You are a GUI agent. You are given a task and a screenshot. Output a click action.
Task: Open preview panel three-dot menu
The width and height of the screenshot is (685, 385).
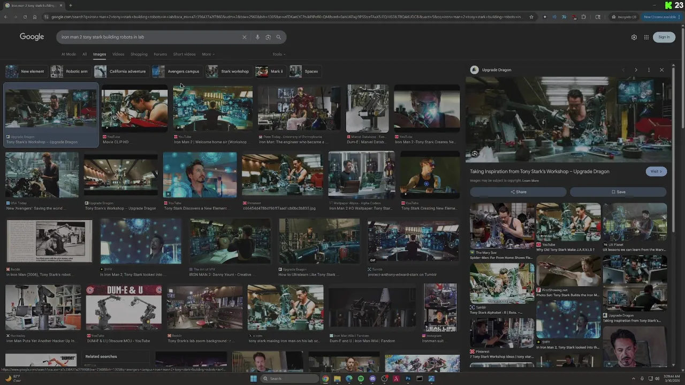click(x=649, y=70)
